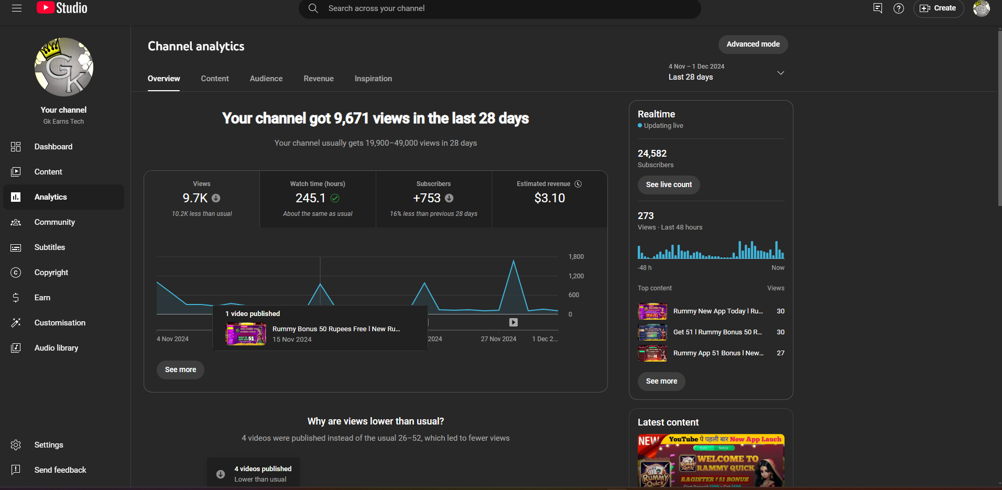Click the Customisation magic wand icon
The width and height of the screenshot is (1002, 490).
tap(16, 323)
